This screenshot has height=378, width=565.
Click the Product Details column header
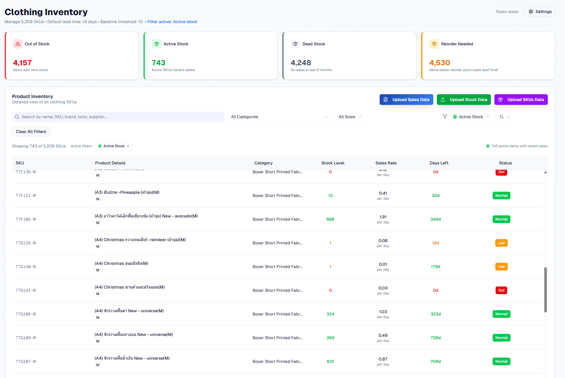(x=110, y=163)
